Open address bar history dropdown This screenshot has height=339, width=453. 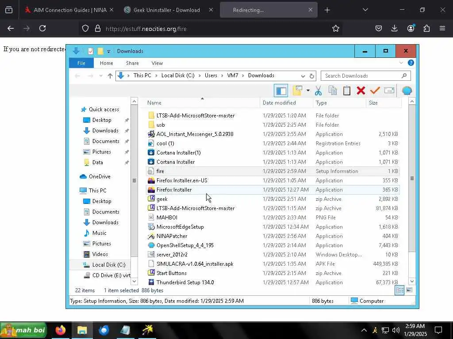click(x=303, y=76)
